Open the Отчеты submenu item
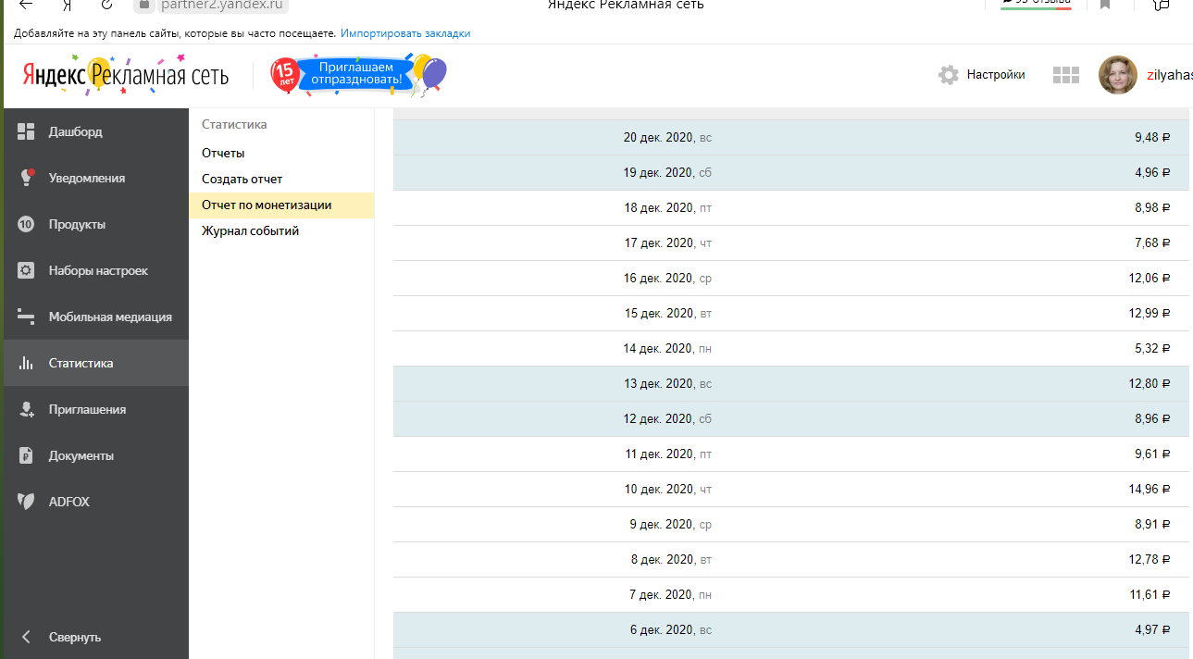The image size is (1193, 659). (x=223, y=153)
